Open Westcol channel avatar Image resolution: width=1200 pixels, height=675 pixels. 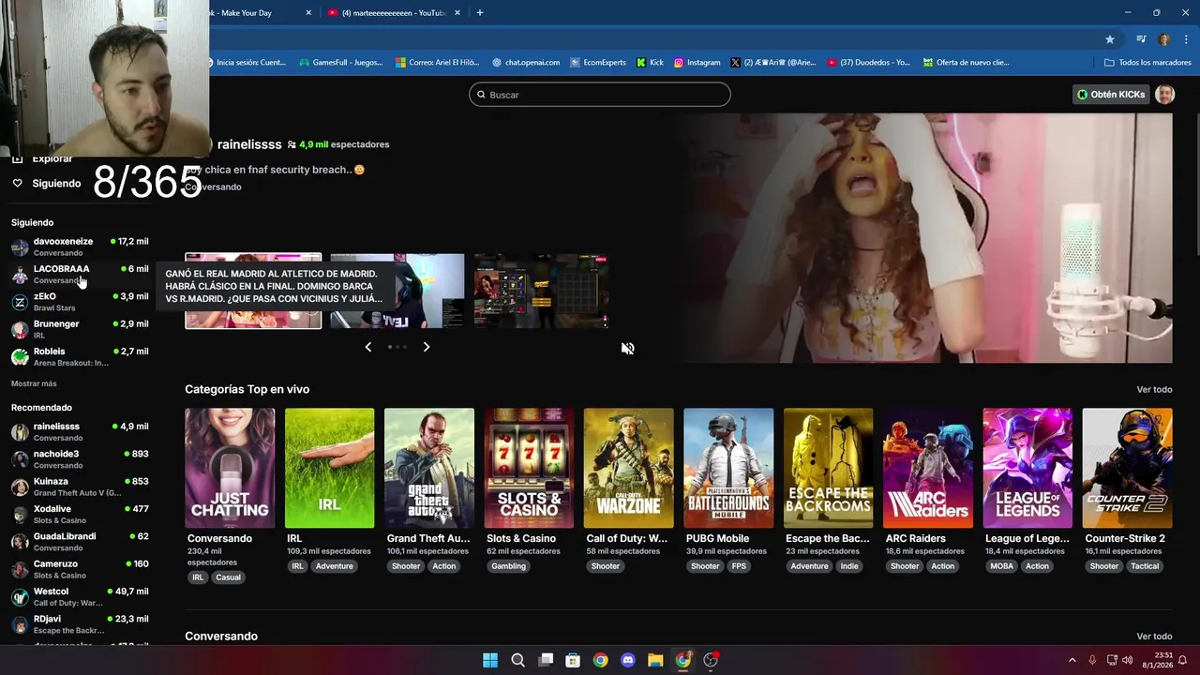(x=20, y=597)
